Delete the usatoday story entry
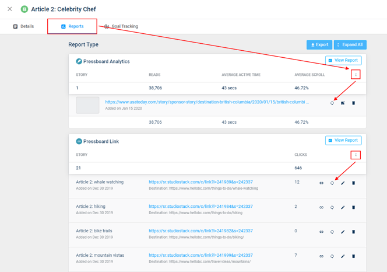The height and width of the screenshot is (272, 387). click(x=353, y=103)
